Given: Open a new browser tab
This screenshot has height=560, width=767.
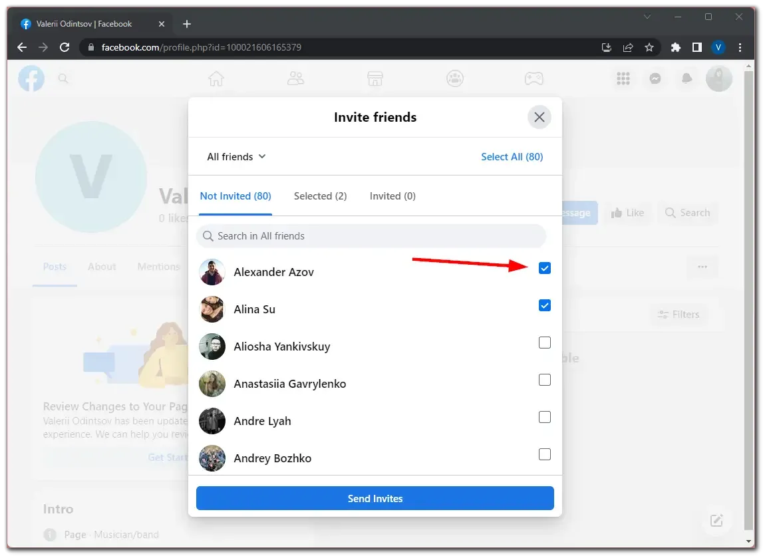Looking at the screenshot, I should pos(186,24).
